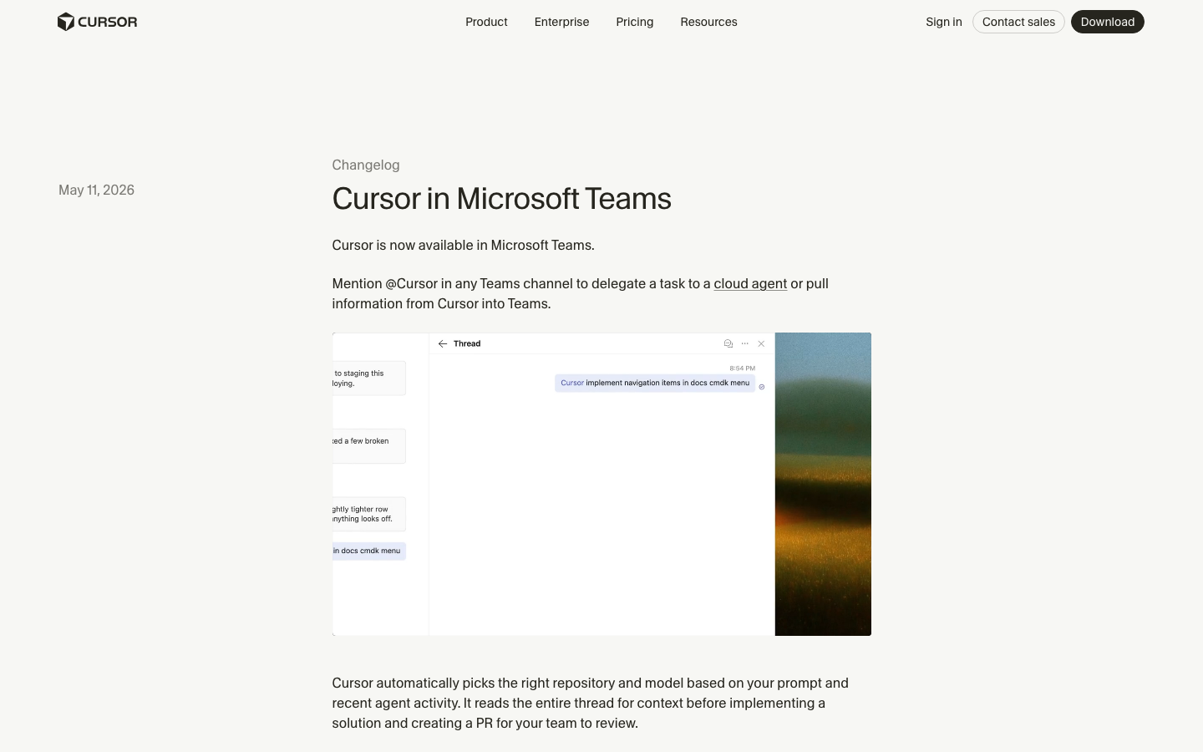Close the Thread panel with X icon
1203x752 pixels.
[x=761, y=343]
